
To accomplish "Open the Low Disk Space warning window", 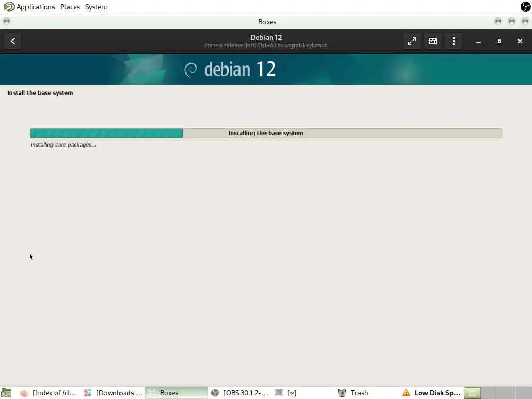I will point(431,393).
